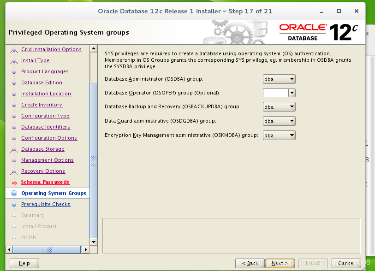Screen dimensions: 375x271
Task: Click the step marker beside Recovery Options
Action: click(x=14, y=171)
